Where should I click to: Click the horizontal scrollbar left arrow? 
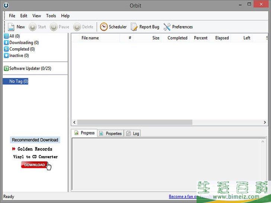tap(74, 122)
